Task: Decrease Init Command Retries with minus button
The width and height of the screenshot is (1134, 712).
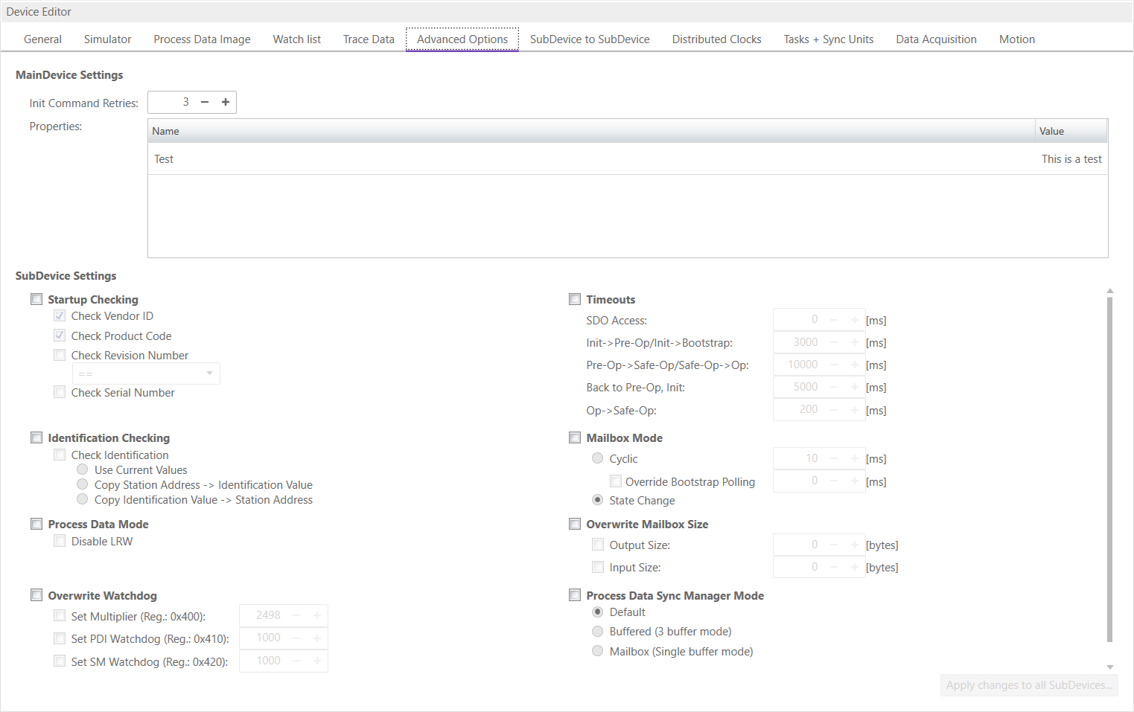Action: (205, 102)
